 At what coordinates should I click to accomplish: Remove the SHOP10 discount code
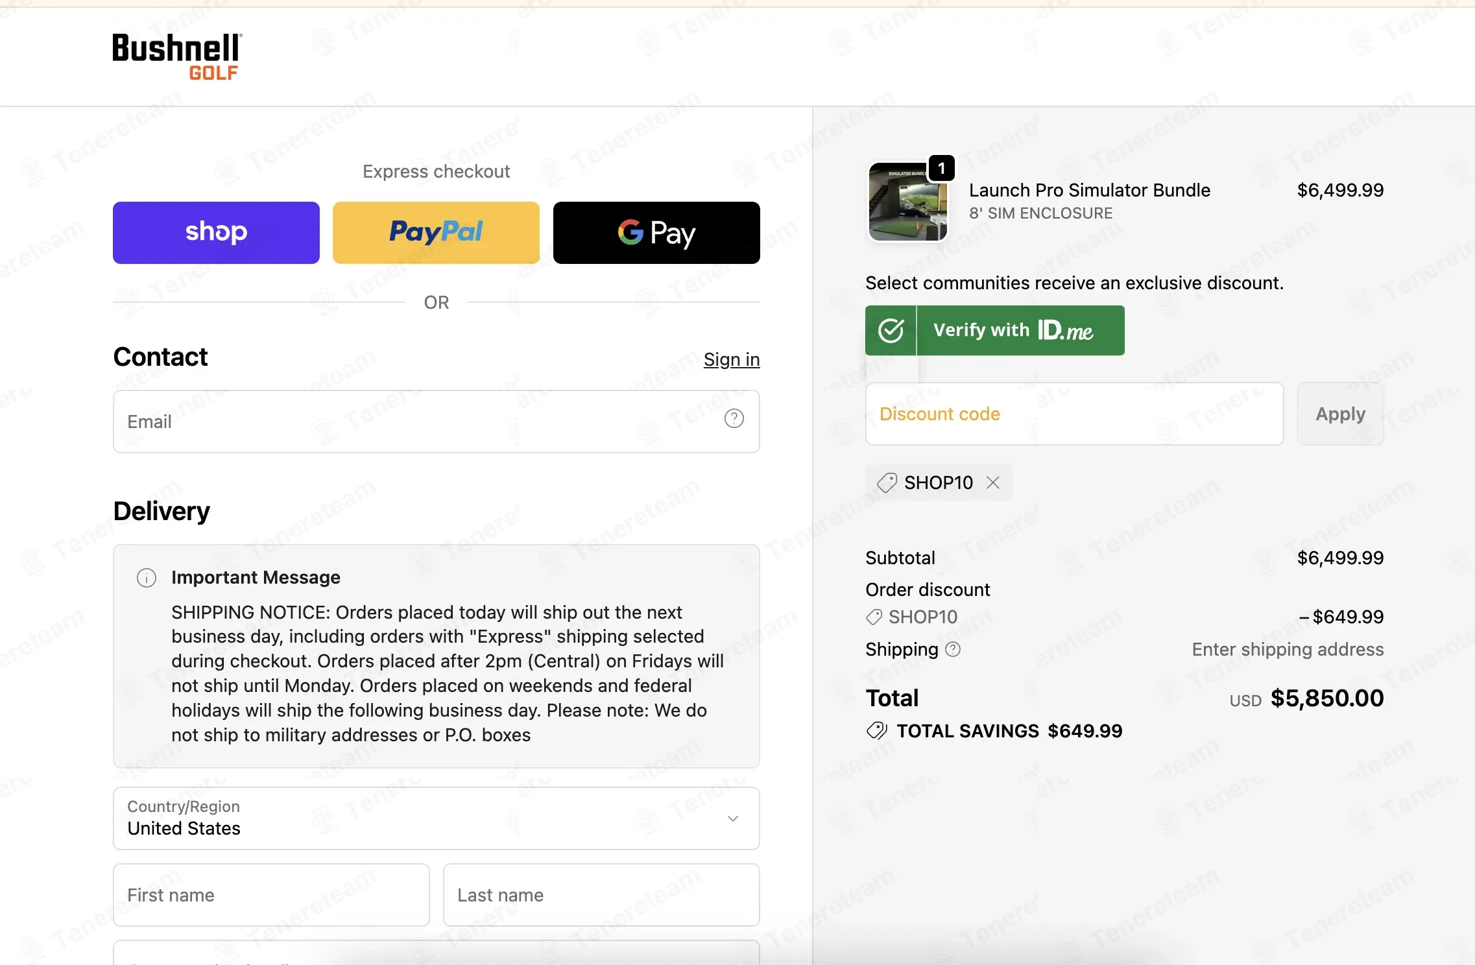(x=993, y=482)
